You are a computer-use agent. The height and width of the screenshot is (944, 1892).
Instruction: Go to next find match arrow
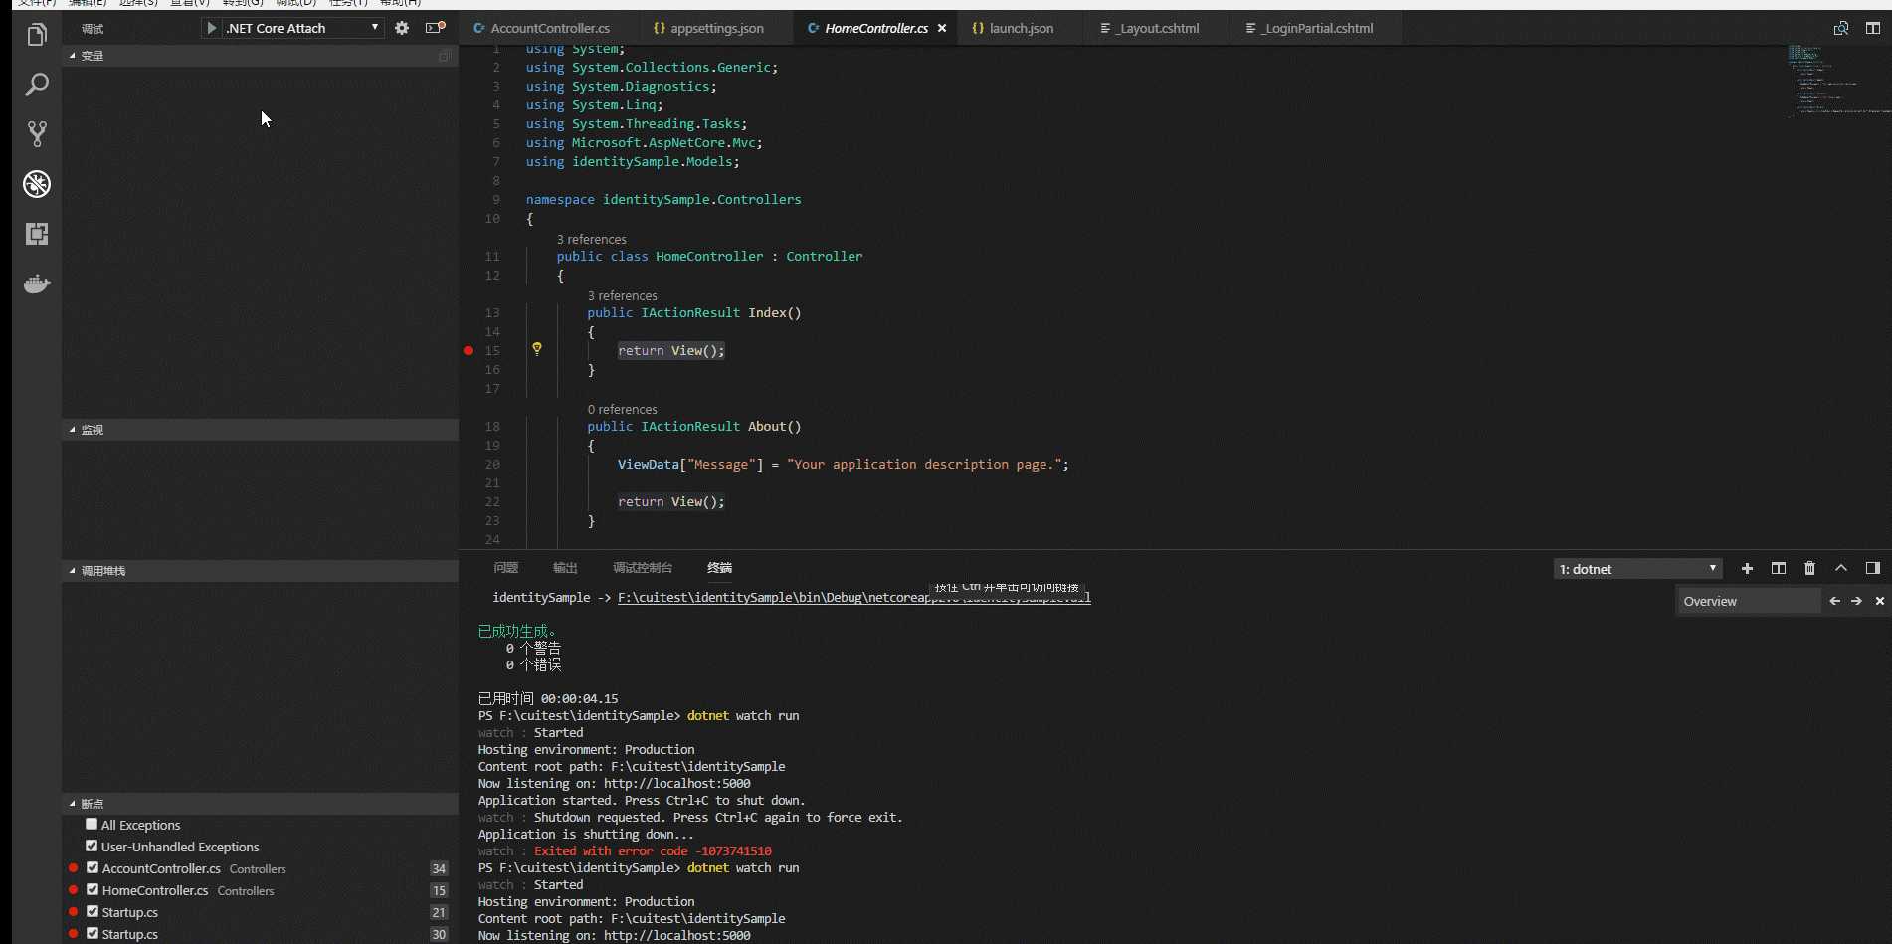click(1856, 601)
